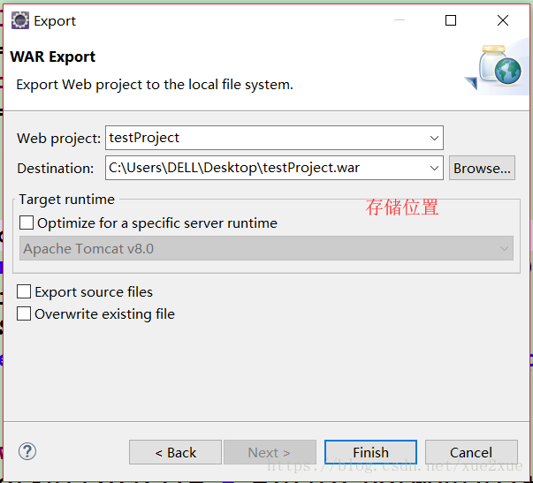Click the WAR Export heading

coord(53,57)
